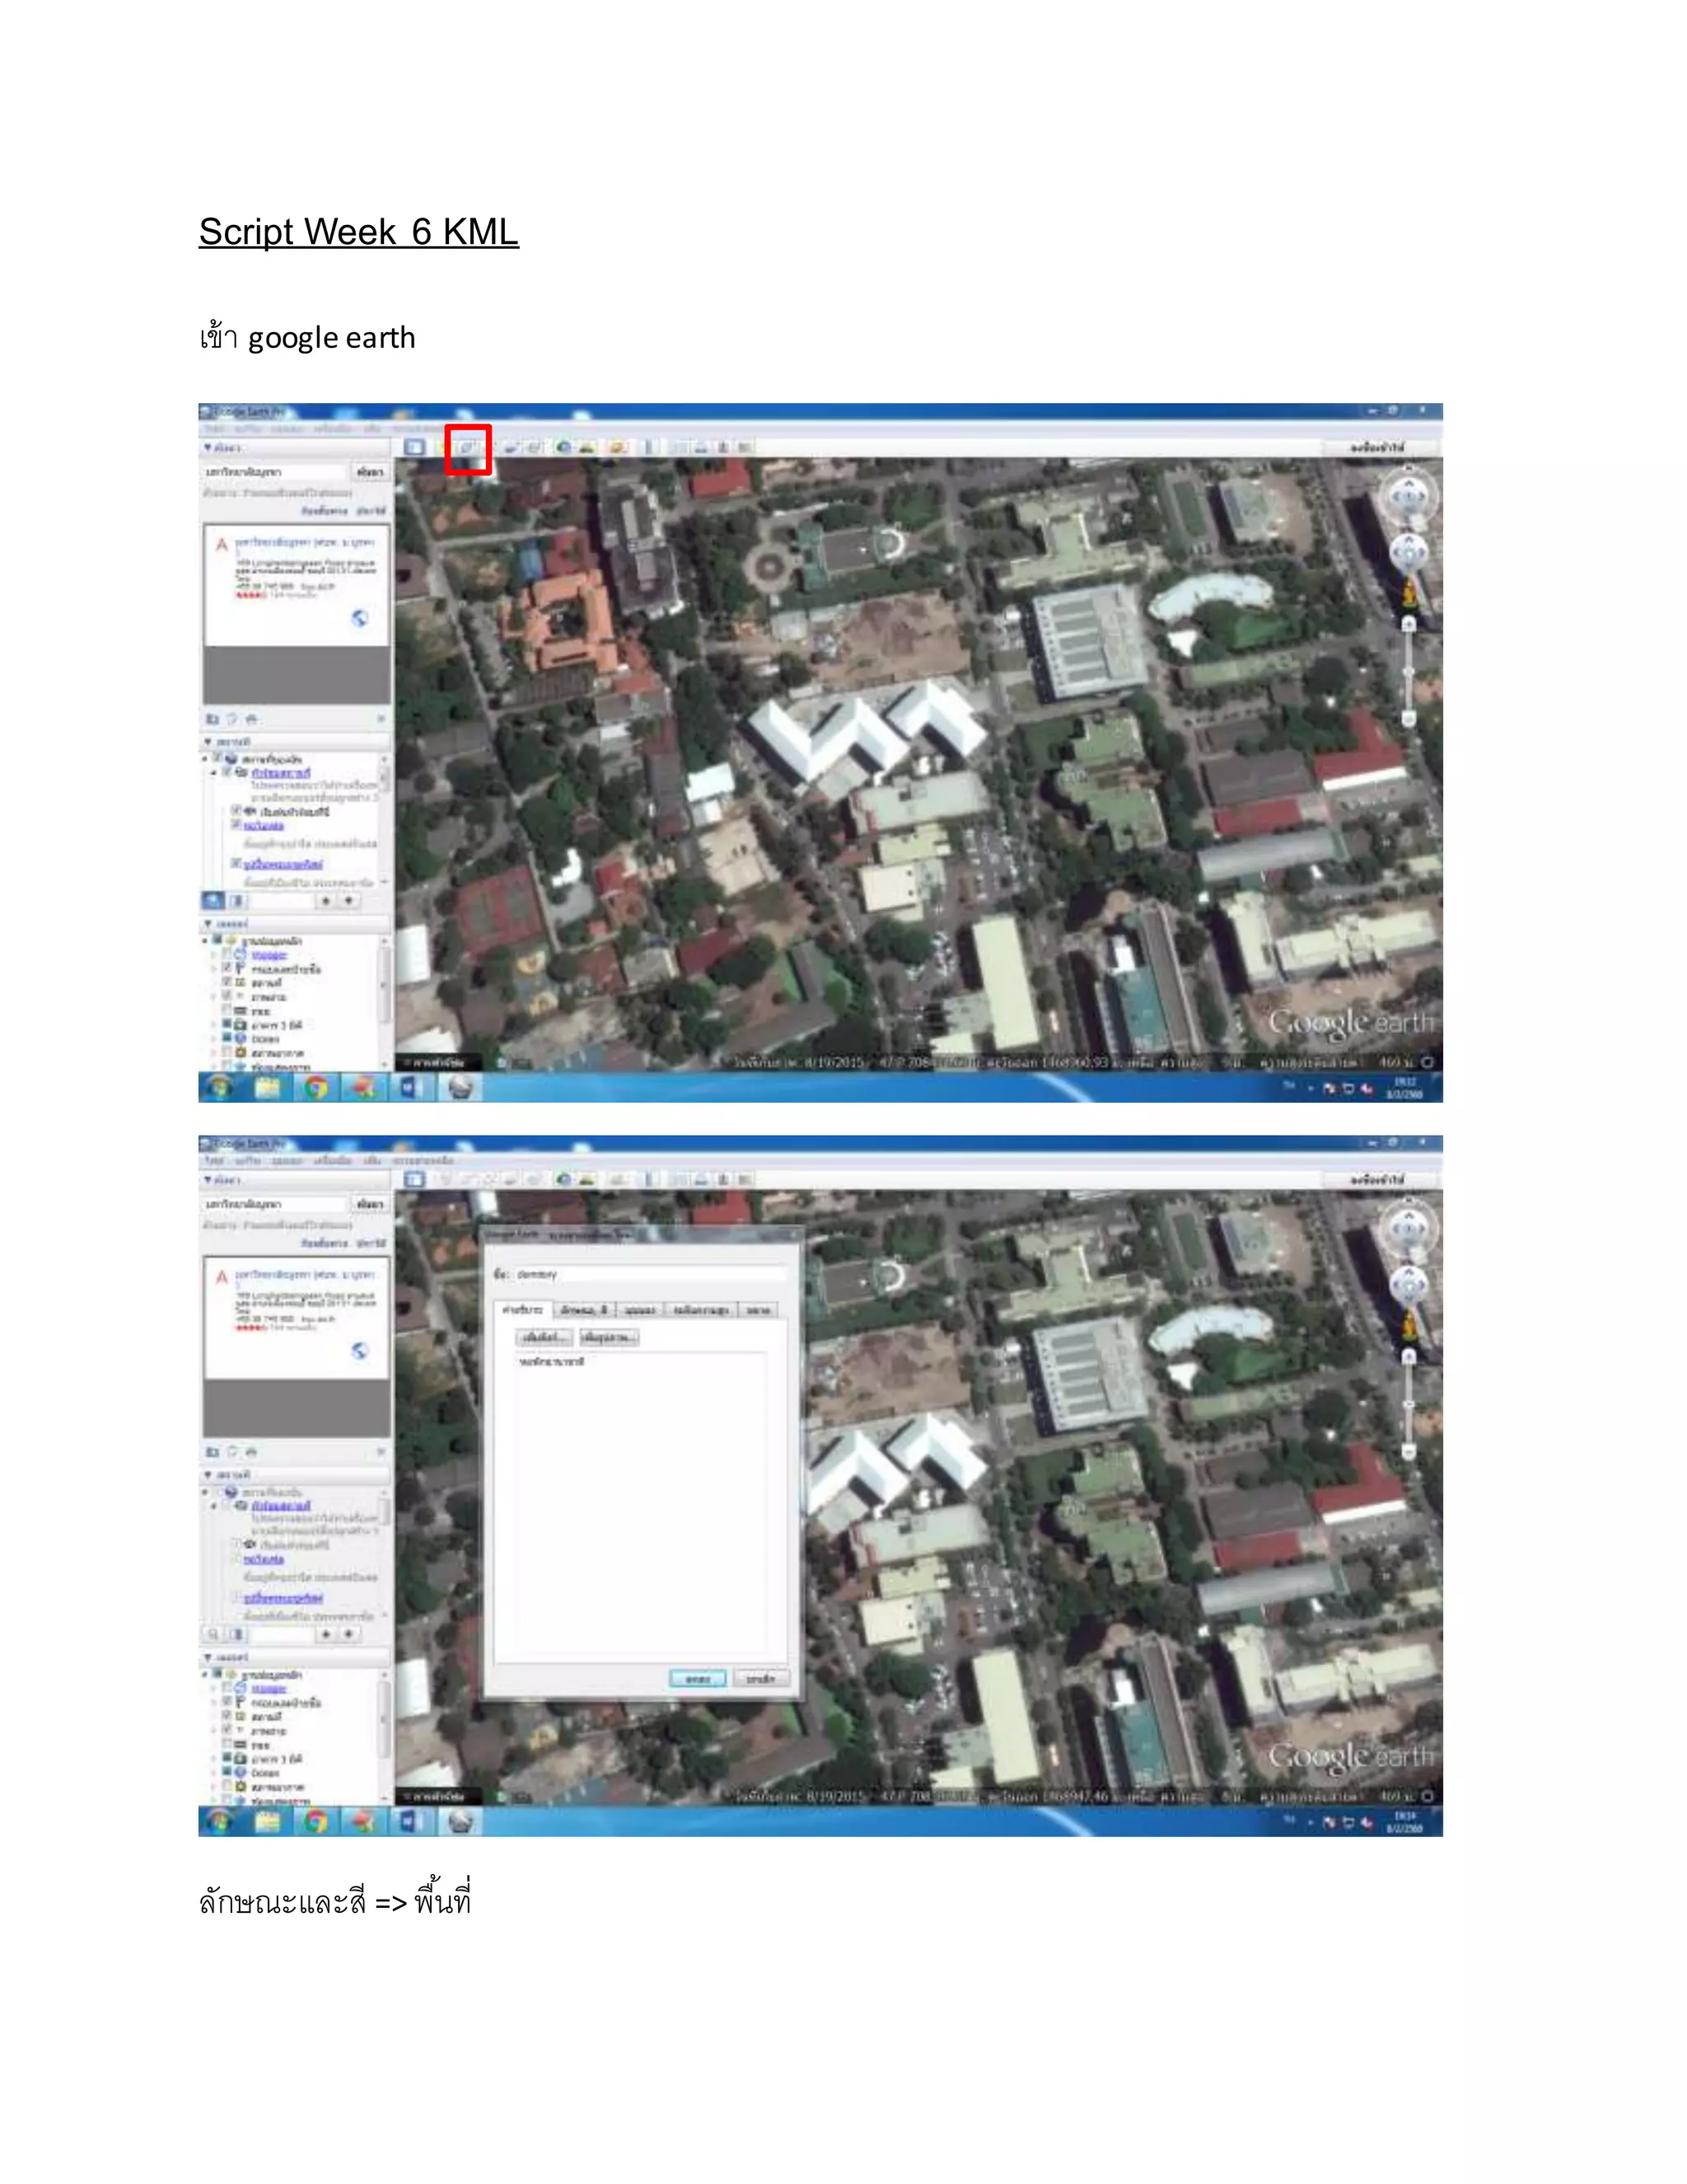Click OK button in the polygon dialog
This screenshot has height=2184, width=1687.
point(698,1679)
